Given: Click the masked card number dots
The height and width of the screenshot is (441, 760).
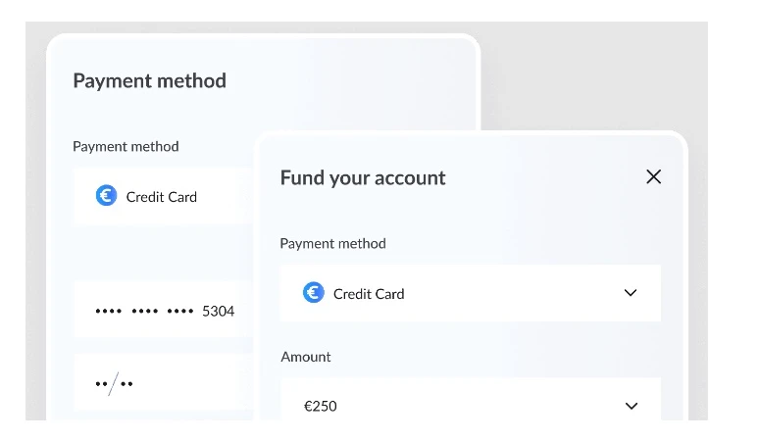Looking at the screenshot, I should (144, 312).
